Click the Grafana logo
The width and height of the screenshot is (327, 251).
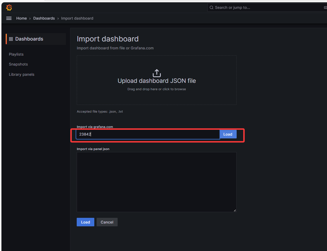click(9, 8)
